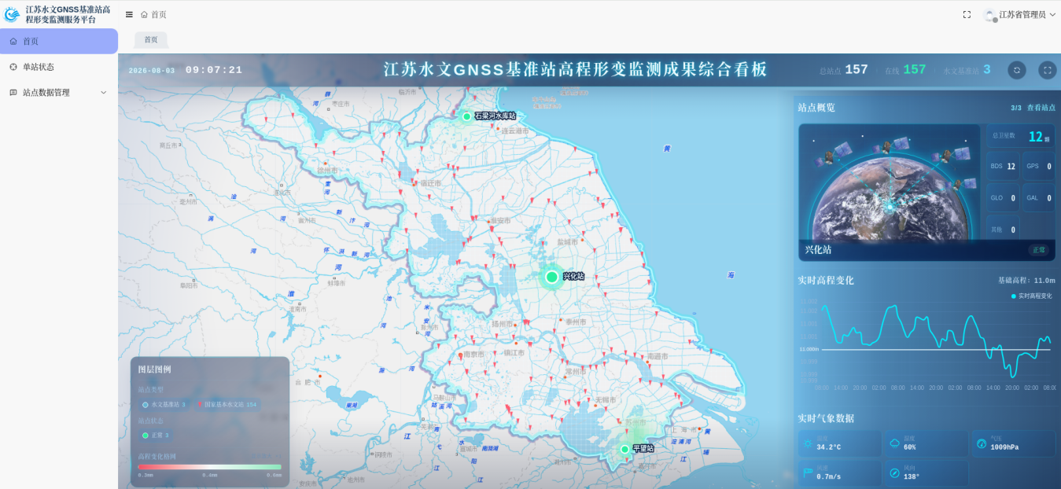The image size is (1061, 489).
Task: Expand the dashboard using the fullscreen icon
Action: pyautogui.click(x=1047, y=70)
